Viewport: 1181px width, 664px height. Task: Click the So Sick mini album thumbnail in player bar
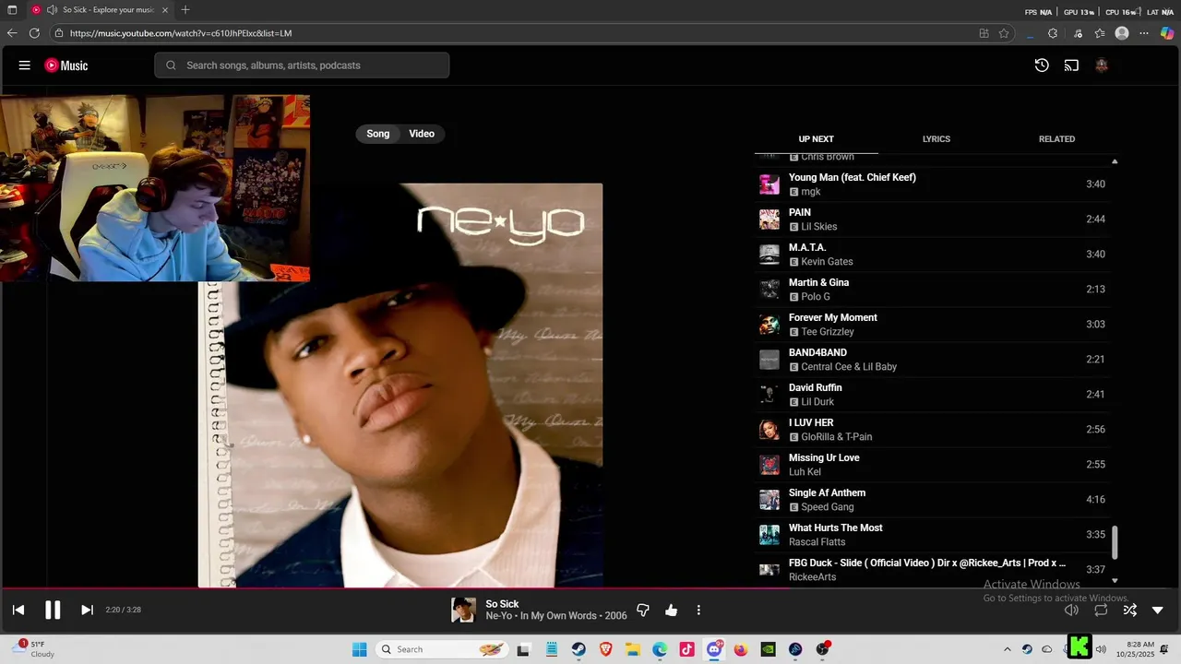tap(463, 610)
